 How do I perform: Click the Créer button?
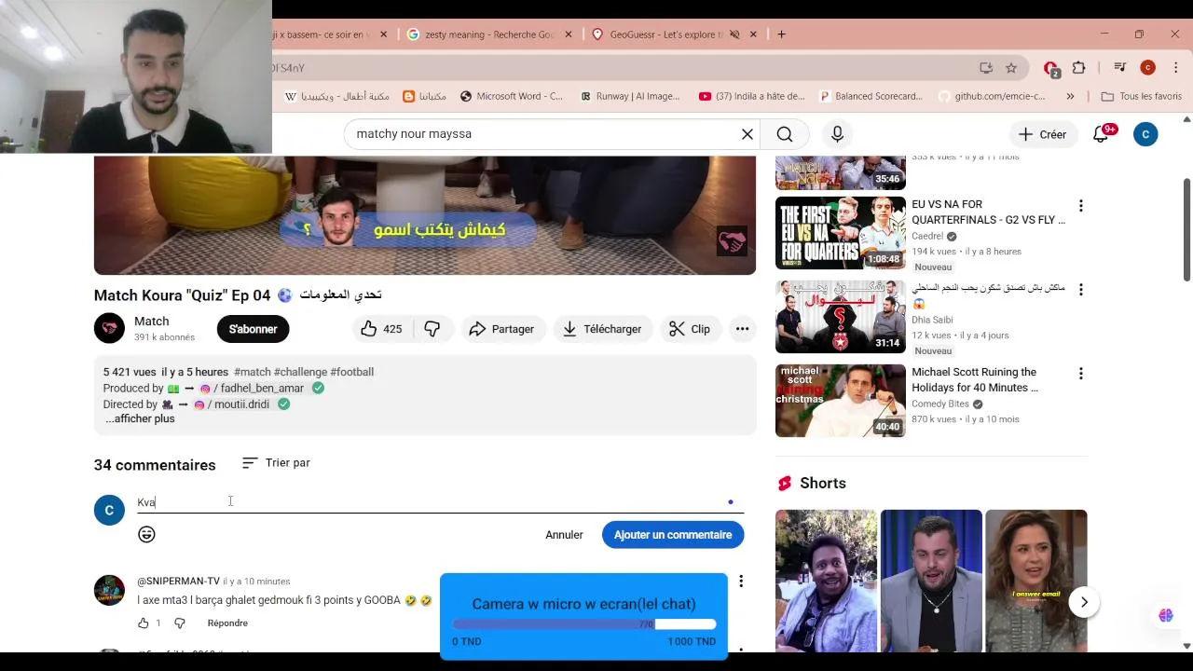[x=1042, y=134]
